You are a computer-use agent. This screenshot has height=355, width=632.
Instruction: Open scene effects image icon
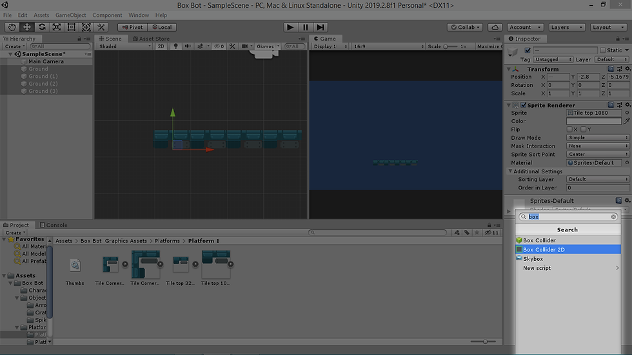click(x=201, y=46)
